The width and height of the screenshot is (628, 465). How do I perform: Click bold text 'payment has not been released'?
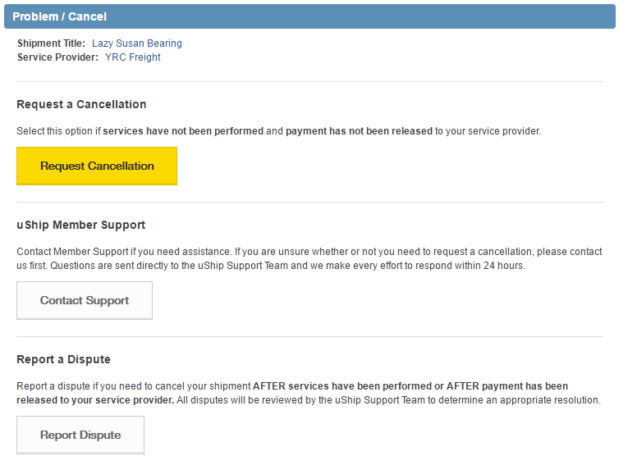(x=359, y=131)
